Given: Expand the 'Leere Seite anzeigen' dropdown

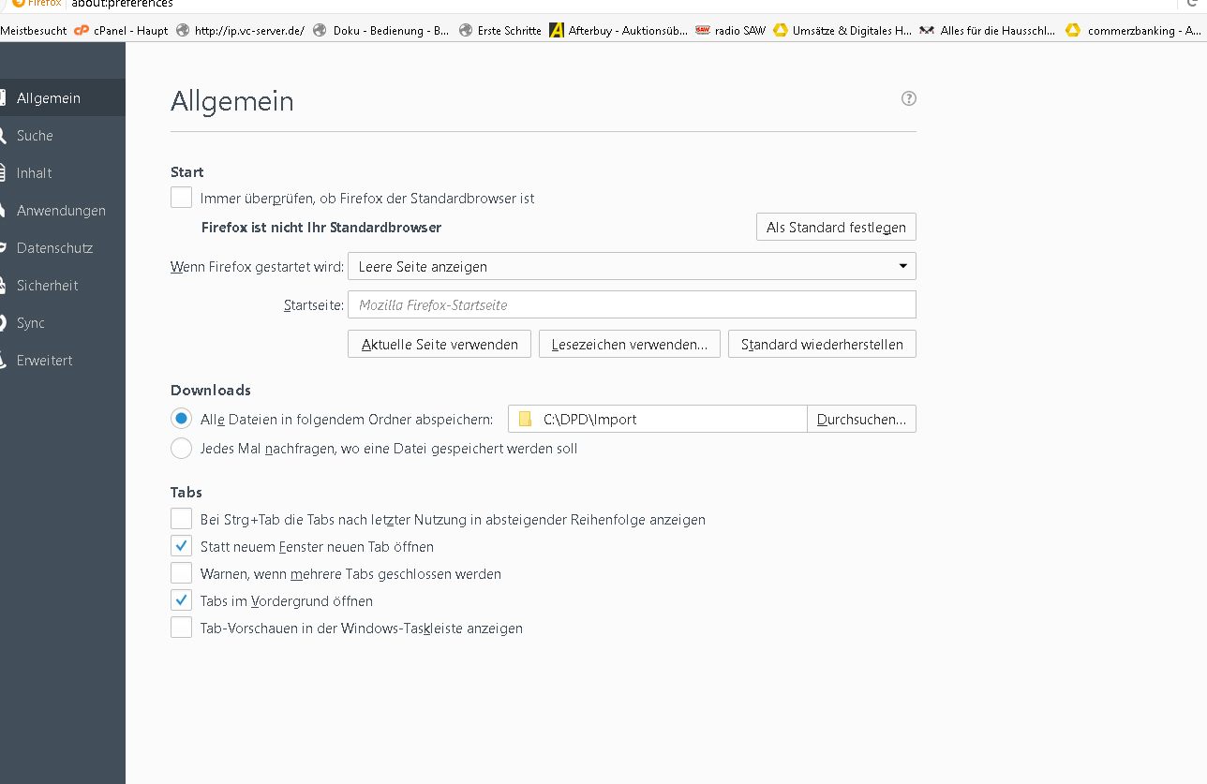Looking at the screenshot, I should [x=632, y=266].
